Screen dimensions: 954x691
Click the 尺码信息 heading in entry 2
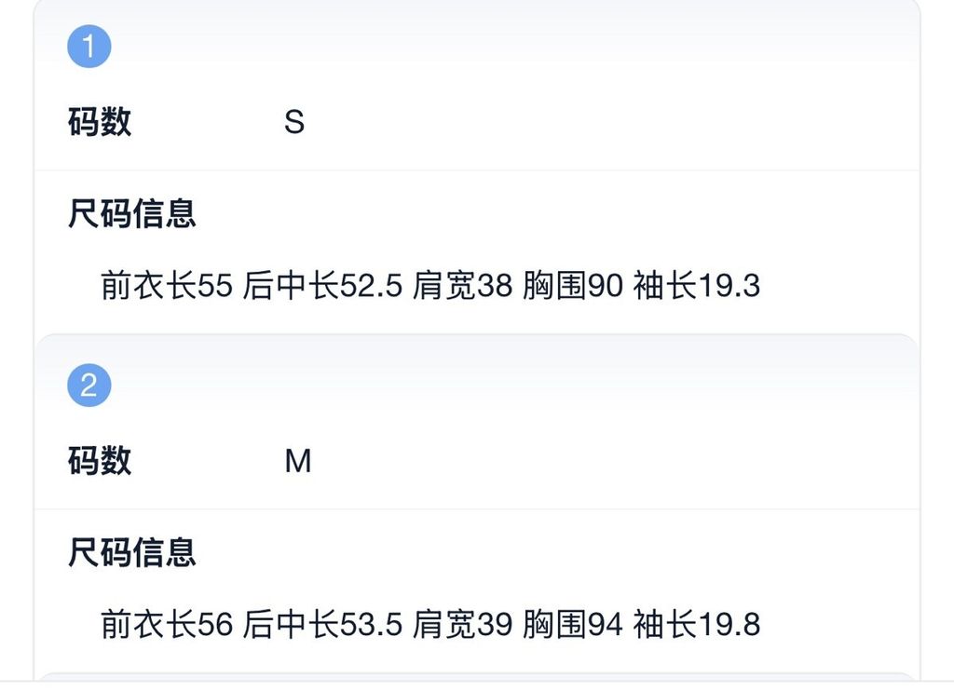pyautogui.click(x=132, y=553)
